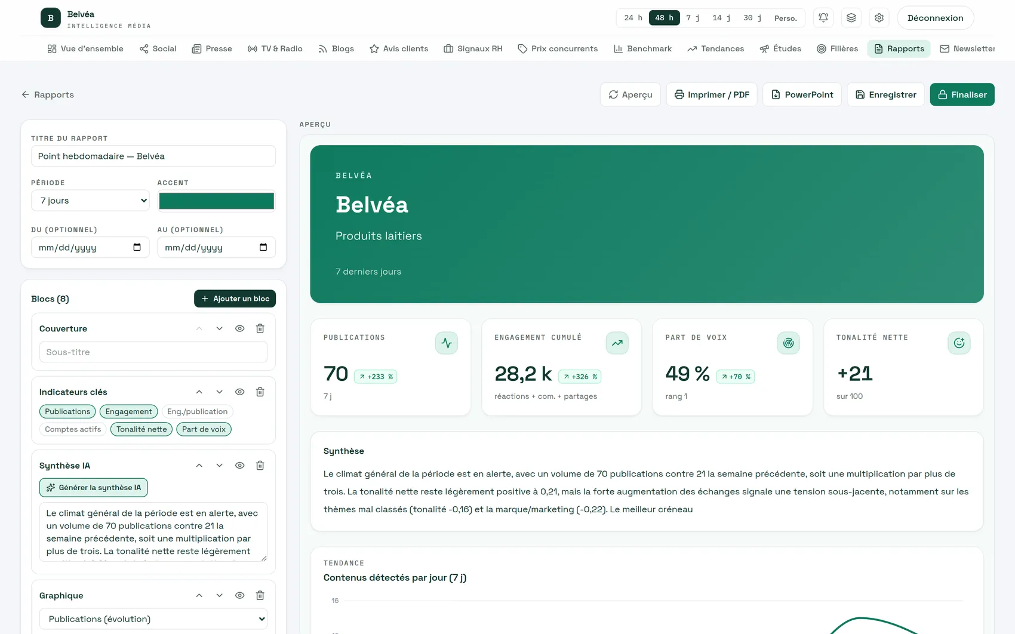
Task: Move Synthèse IA block up
Action: point(199,466)
